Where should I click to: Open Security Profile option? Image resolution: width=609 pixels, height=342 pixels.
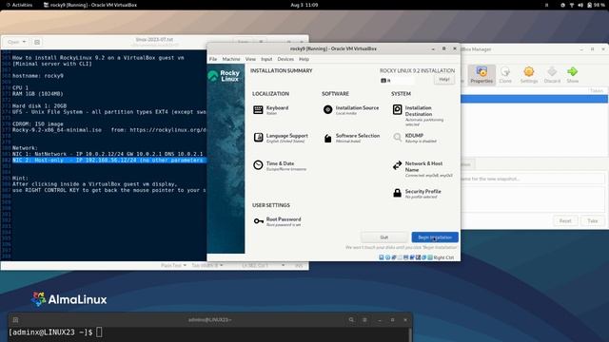(417, 194)
